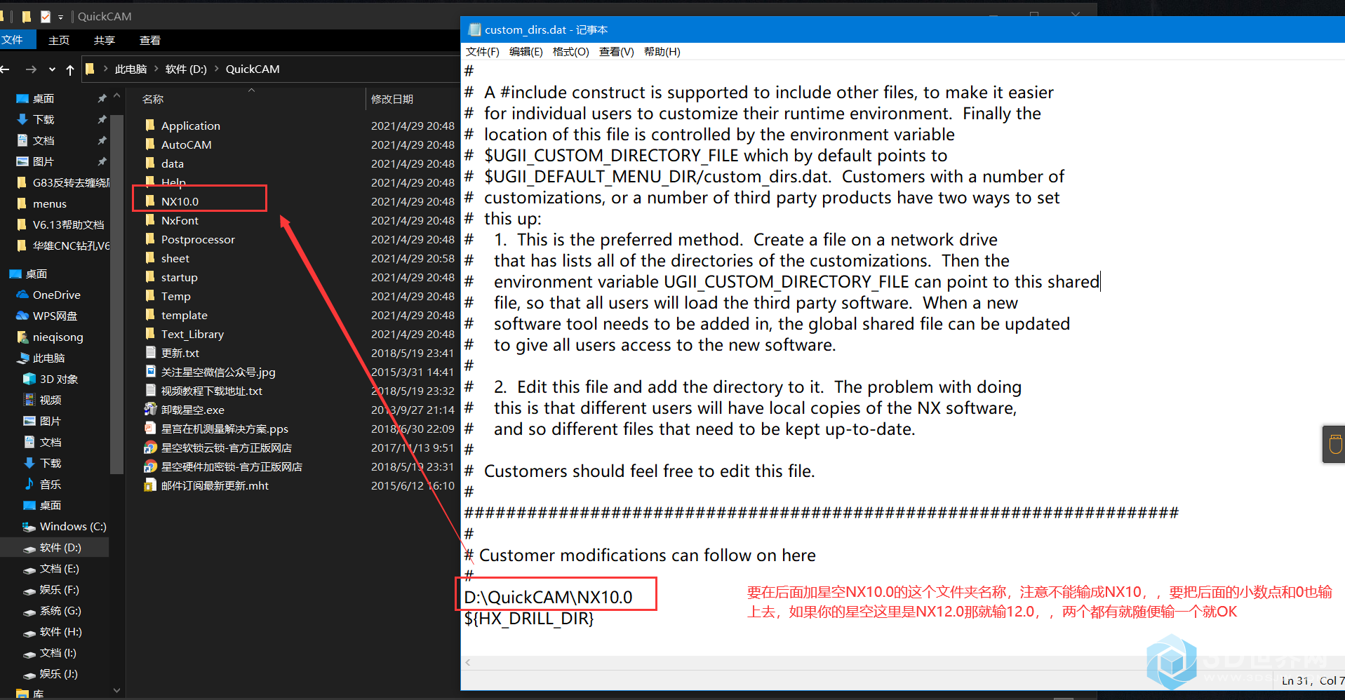Open Notepad 编辑(E) menu
Image resolution: width=1345 pixels, height=700 pixels.
coord(526,51)
